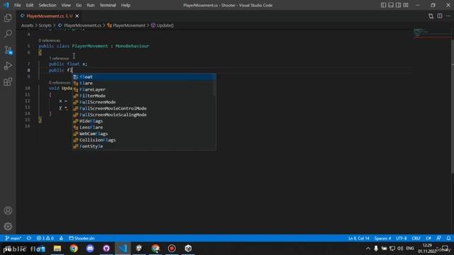Select the WebCamFlags suggestion

point(144,134)
